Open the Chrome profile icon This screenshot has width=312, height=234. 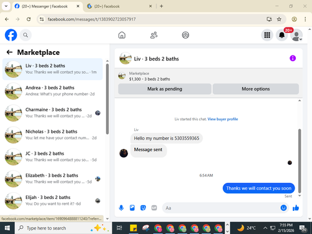295,19
